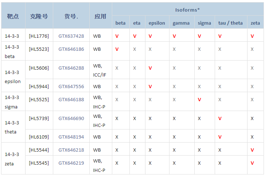
Task: Select clone number [HL6109]
Action: tap(39, 137)
